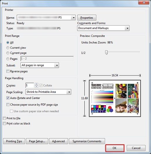Click the Pages range input field
The image size is (151, 154).
click(x=47, y=59)
